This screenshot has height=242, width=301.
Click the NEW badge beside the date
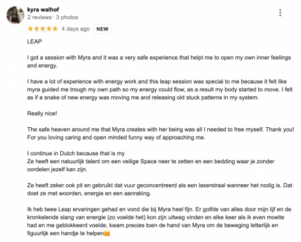(x=102, y=29)
